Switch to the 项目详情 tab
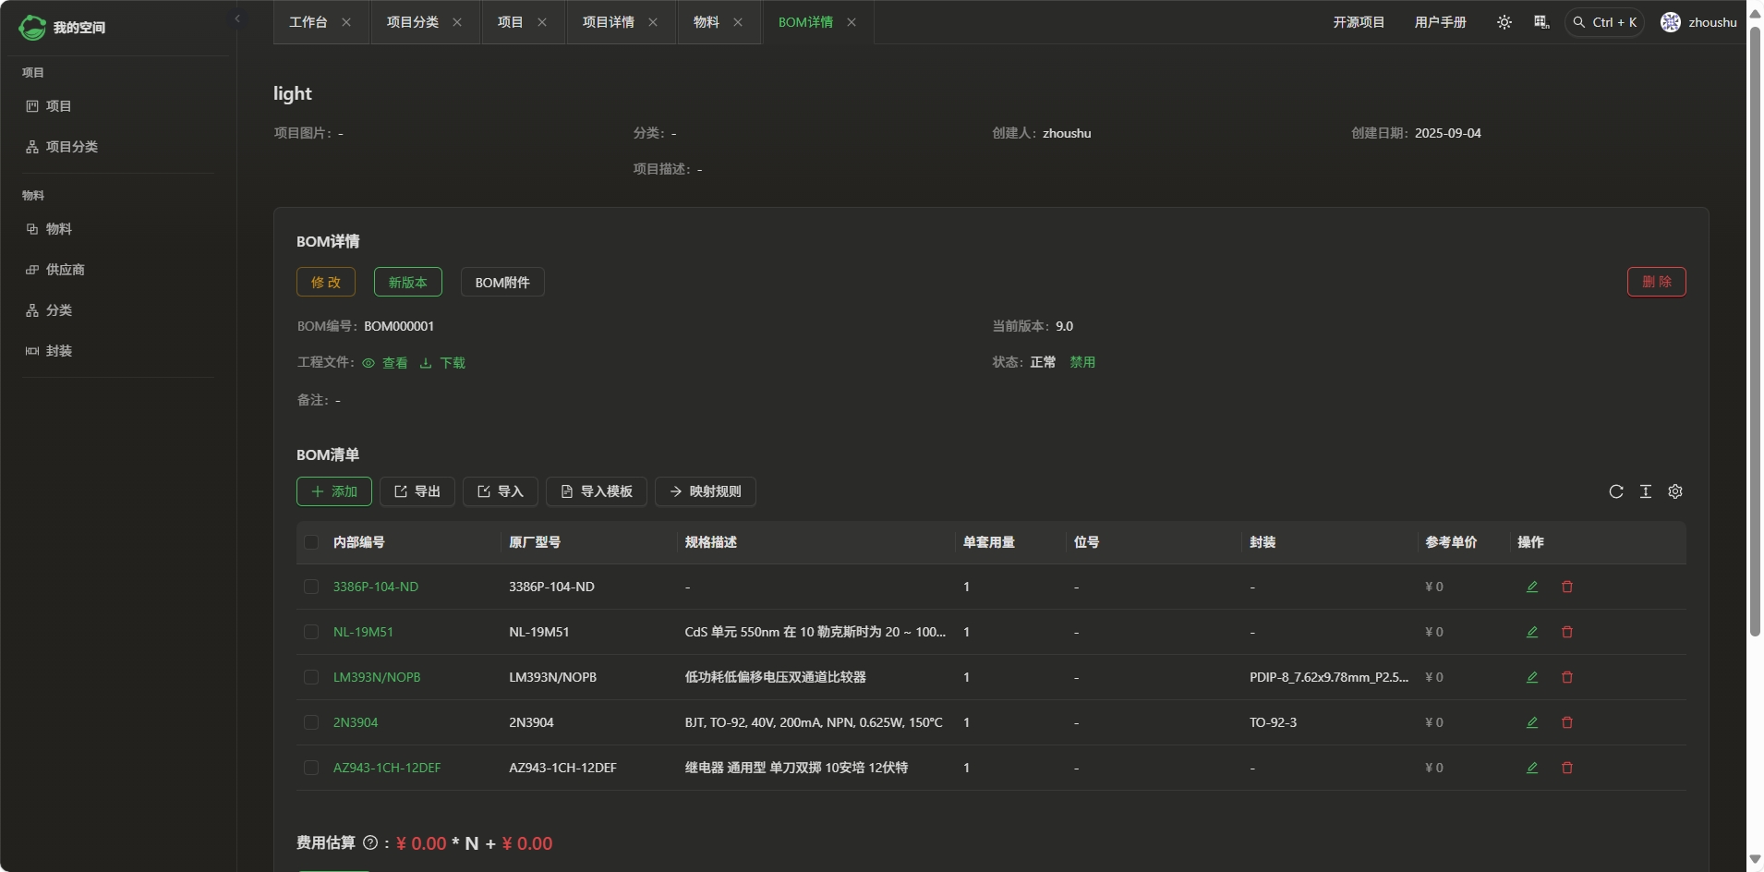 click(608, 22)
